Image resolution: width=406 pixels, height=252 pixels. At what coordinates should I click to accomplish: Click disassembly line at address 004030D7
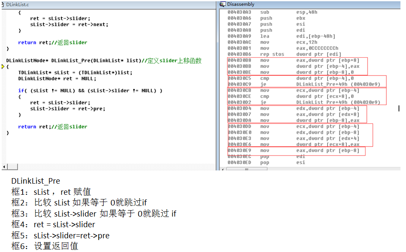pyautogui.click(x=293, y=114)
